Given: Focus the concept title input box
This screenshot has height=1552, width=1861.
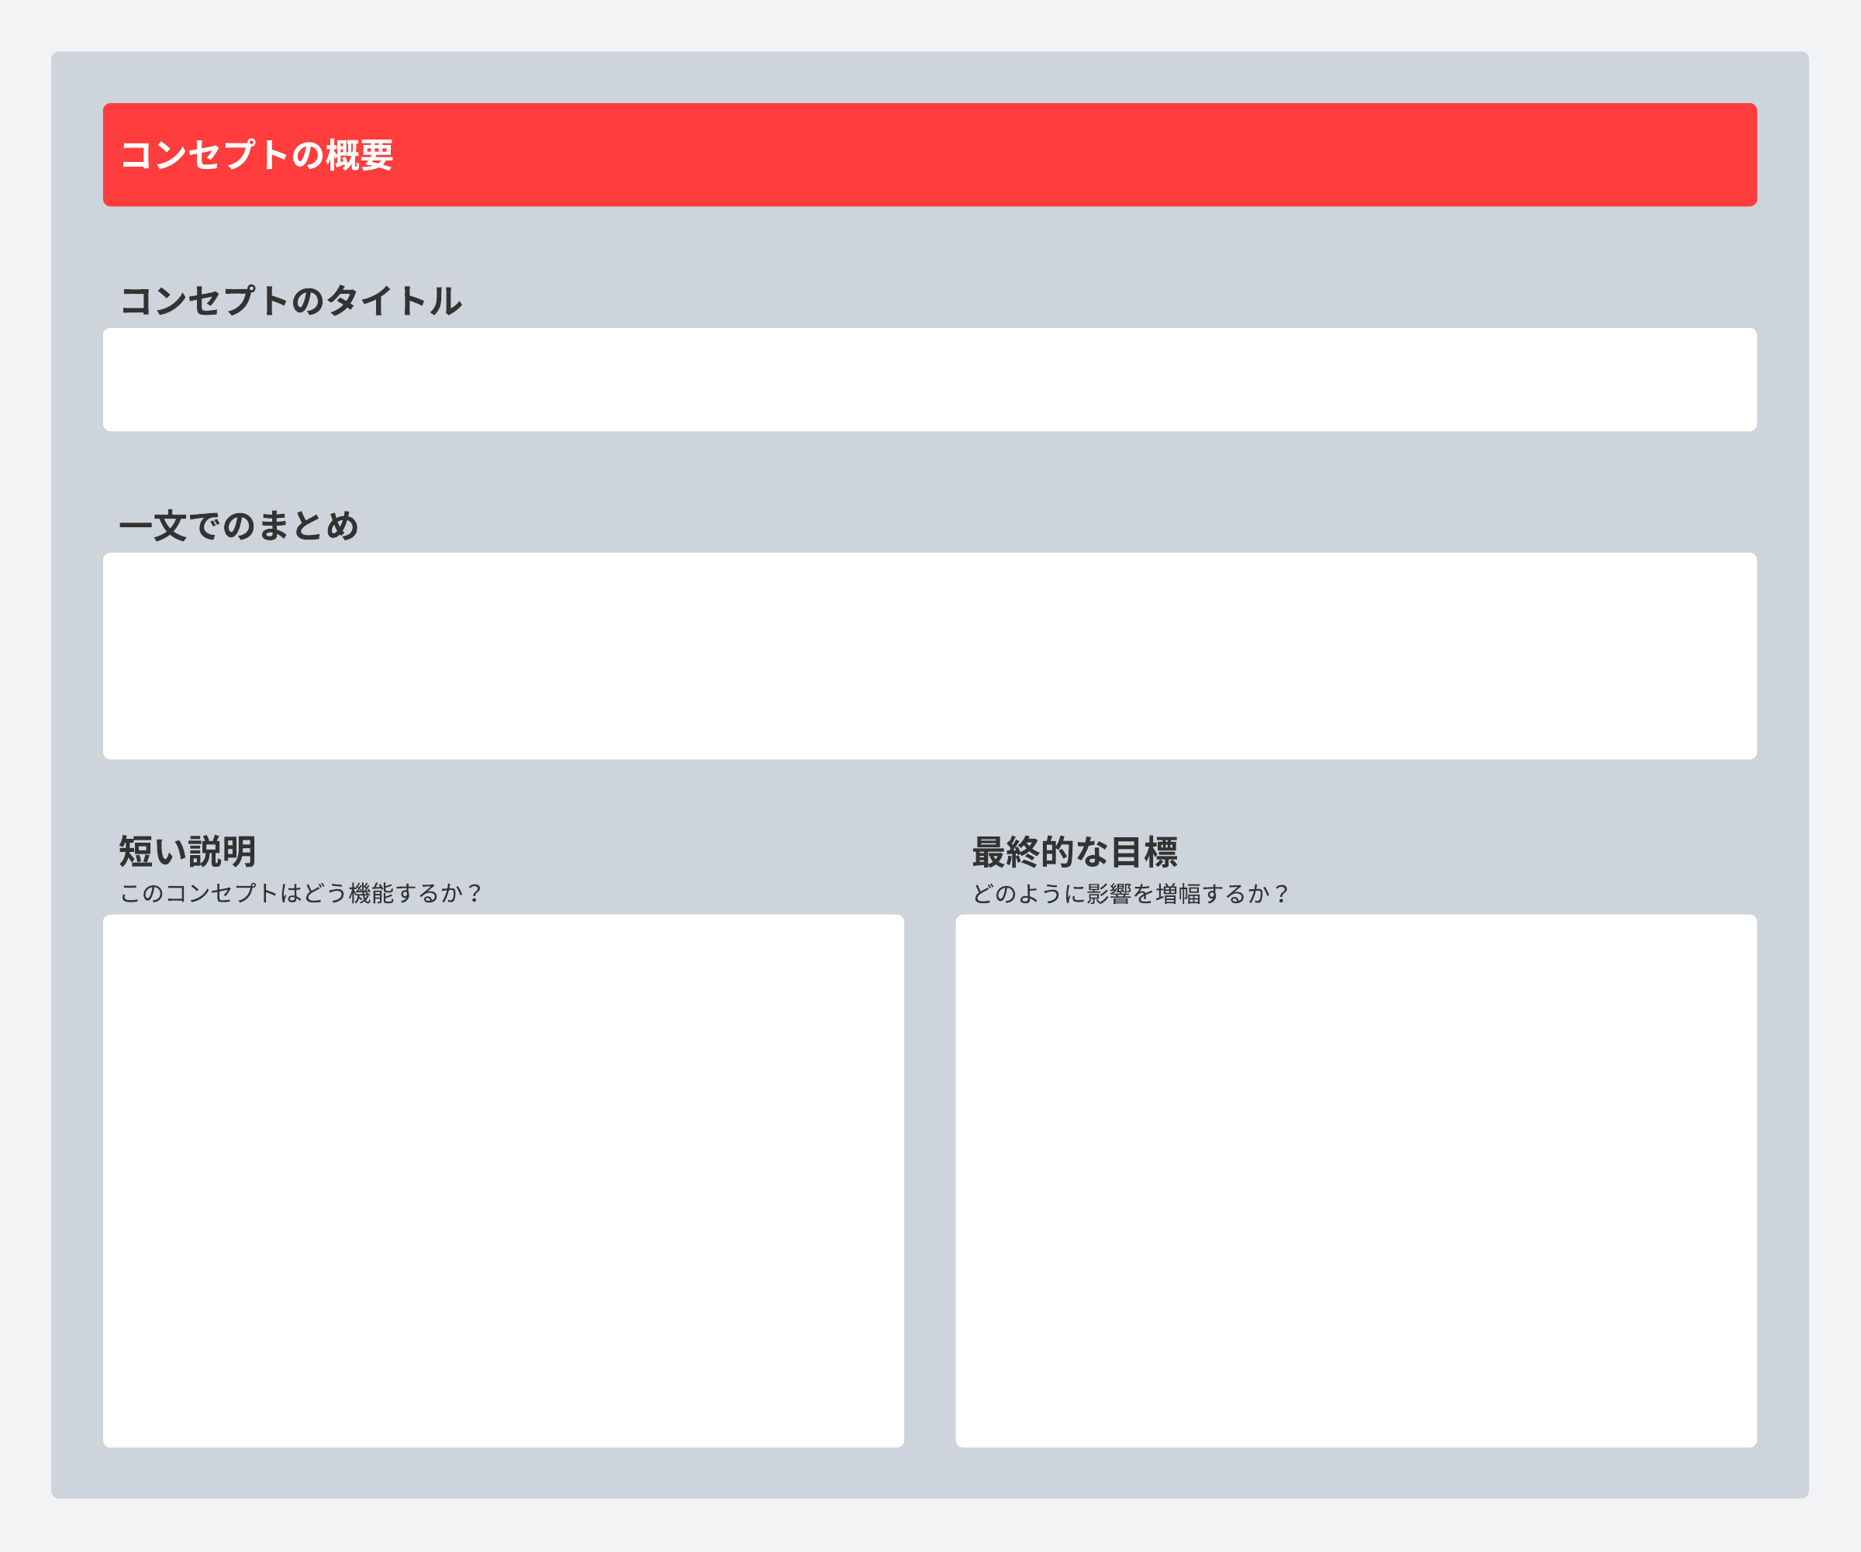Looking at the screenshot, I should coord(930,380).
